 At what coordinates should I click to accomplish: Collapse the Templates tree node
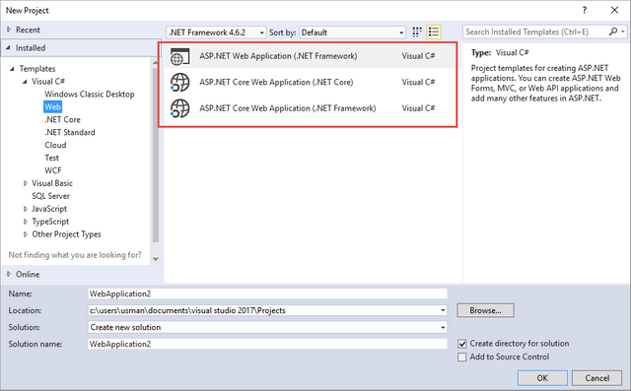[x=12, y=69]
